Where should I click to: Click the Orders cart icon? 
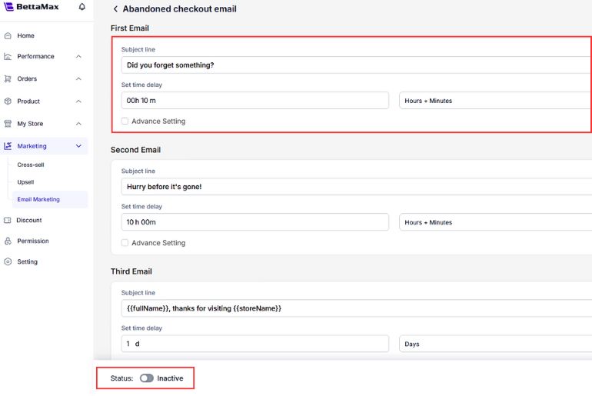click(x=8, y=78)
